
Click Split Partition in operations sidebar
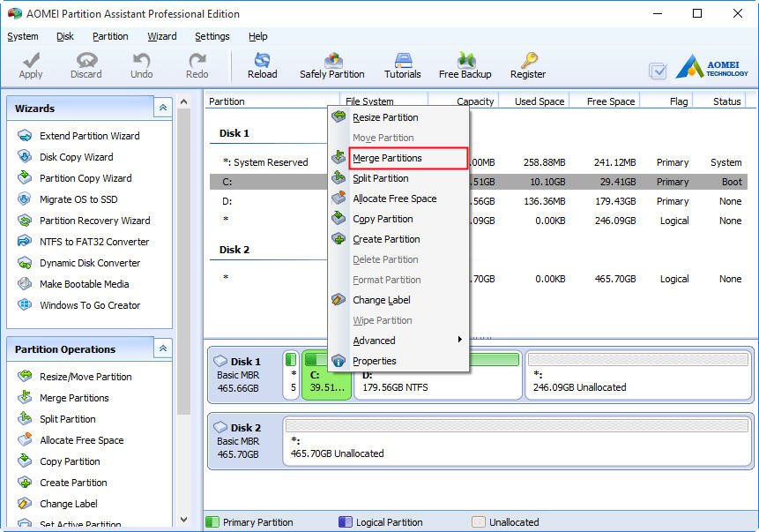click(68, 419)
